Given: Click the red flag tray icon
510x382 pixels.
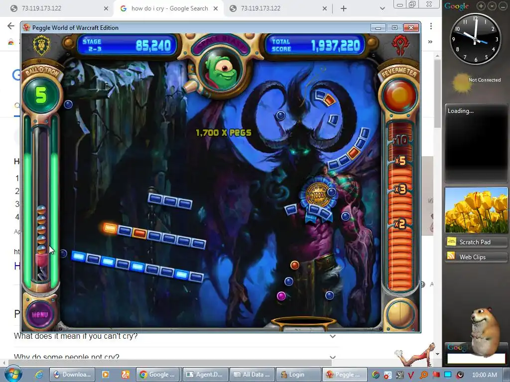Looking at the screenshot, I should tap(436, 375).
